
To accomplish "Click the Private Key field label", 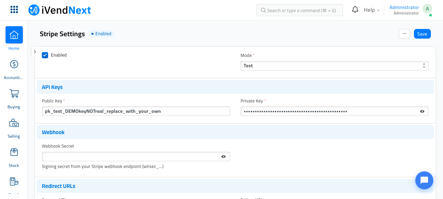I will (x=252, y=101).
